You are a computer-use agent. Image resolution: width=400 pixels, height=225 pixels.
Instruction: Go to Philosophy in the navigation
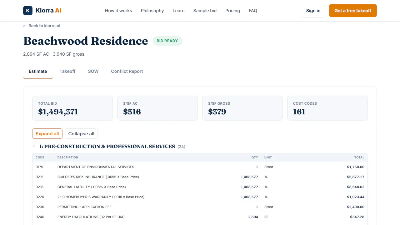click(x=152, y=11)
